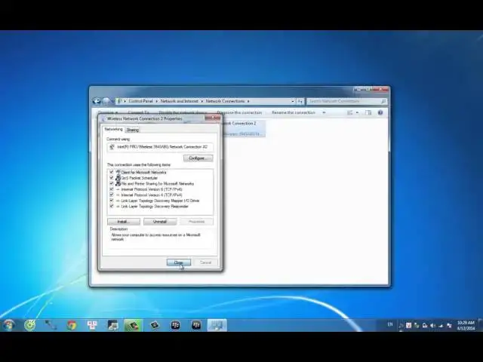Screen dimensions: 483x362
Task: Switch to the Sharing tab
Action: pos(133,130)
